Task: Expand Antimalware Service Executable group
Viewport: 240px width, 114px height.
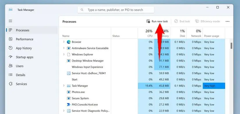Action: pos(64,48)
